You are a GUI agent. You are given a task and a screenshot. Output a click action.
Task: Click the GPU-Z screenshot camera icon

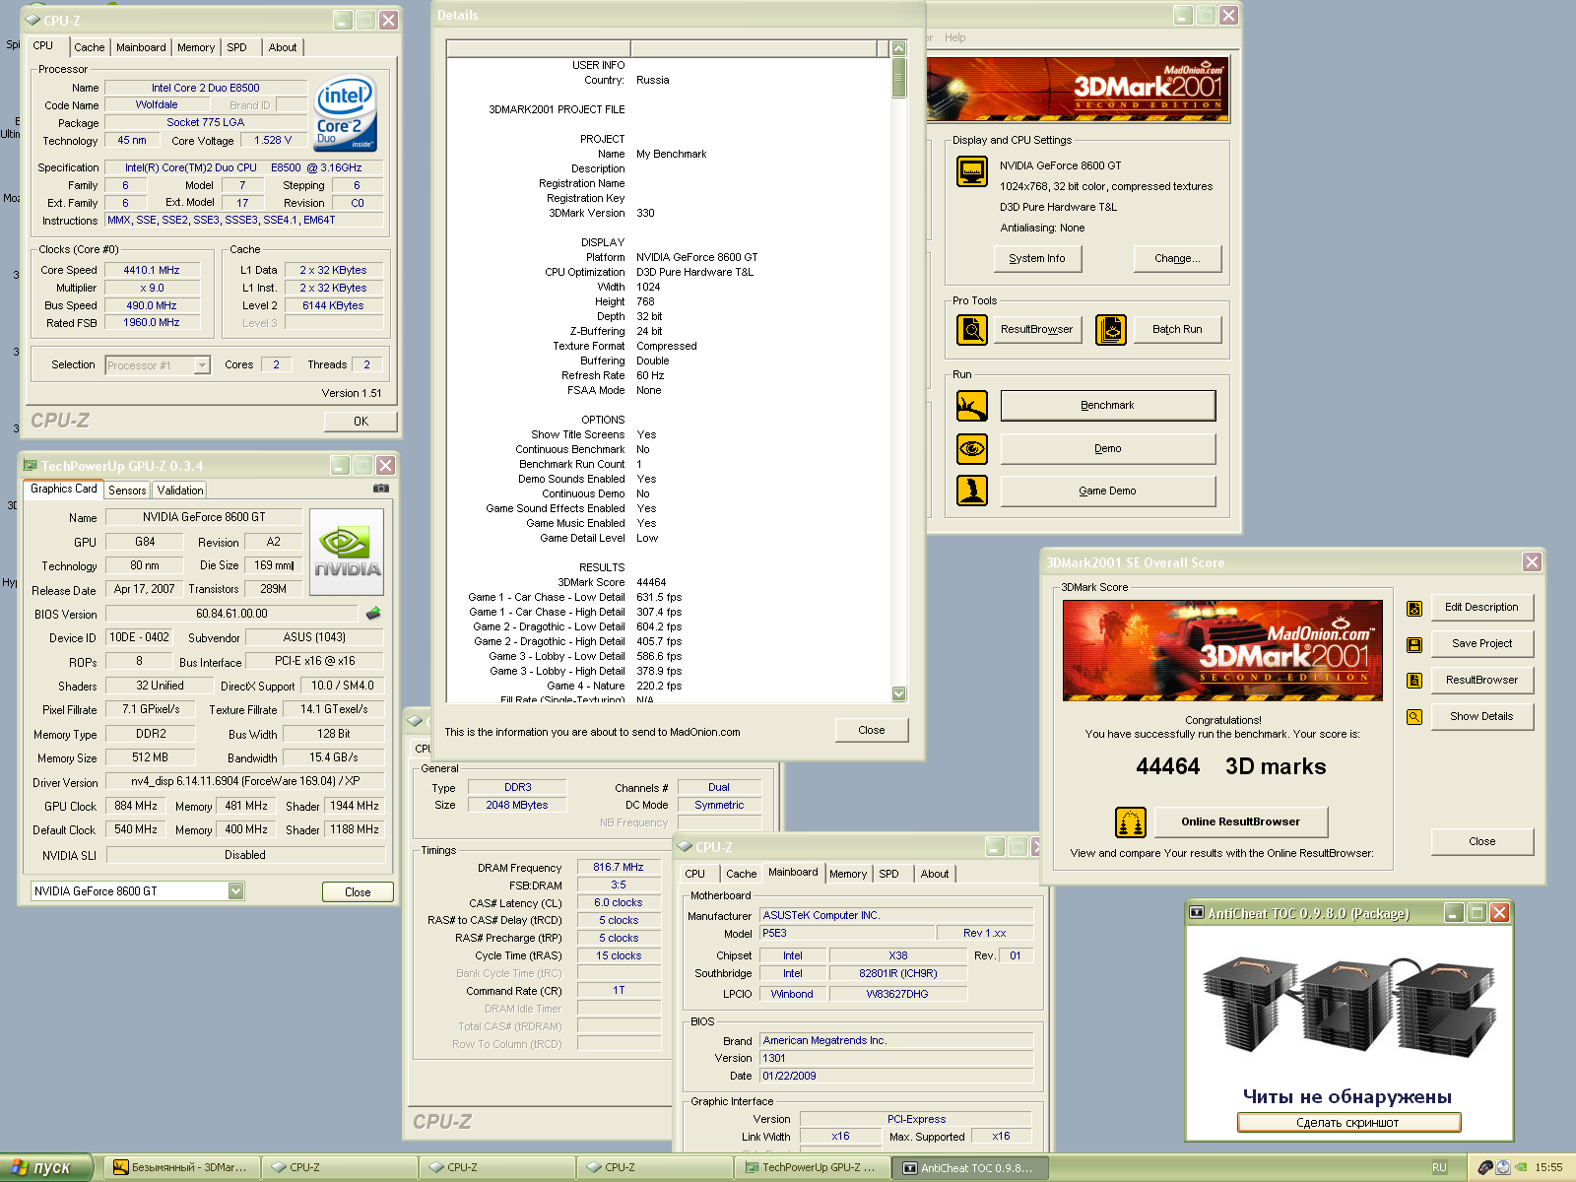pyautogui.click(x=381, y=489)
